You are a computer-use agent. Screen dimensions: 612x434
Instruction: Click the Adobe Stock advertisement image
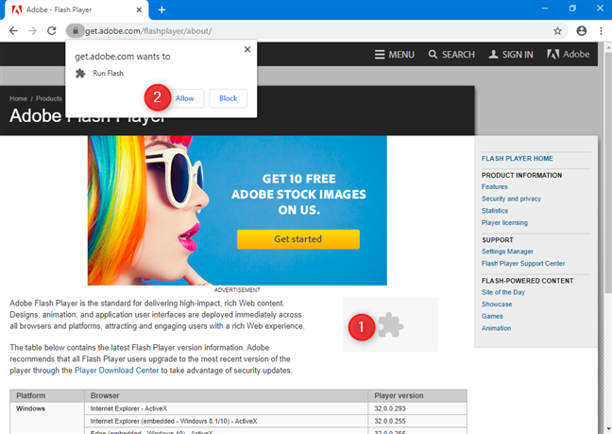[x=237, y=210]
